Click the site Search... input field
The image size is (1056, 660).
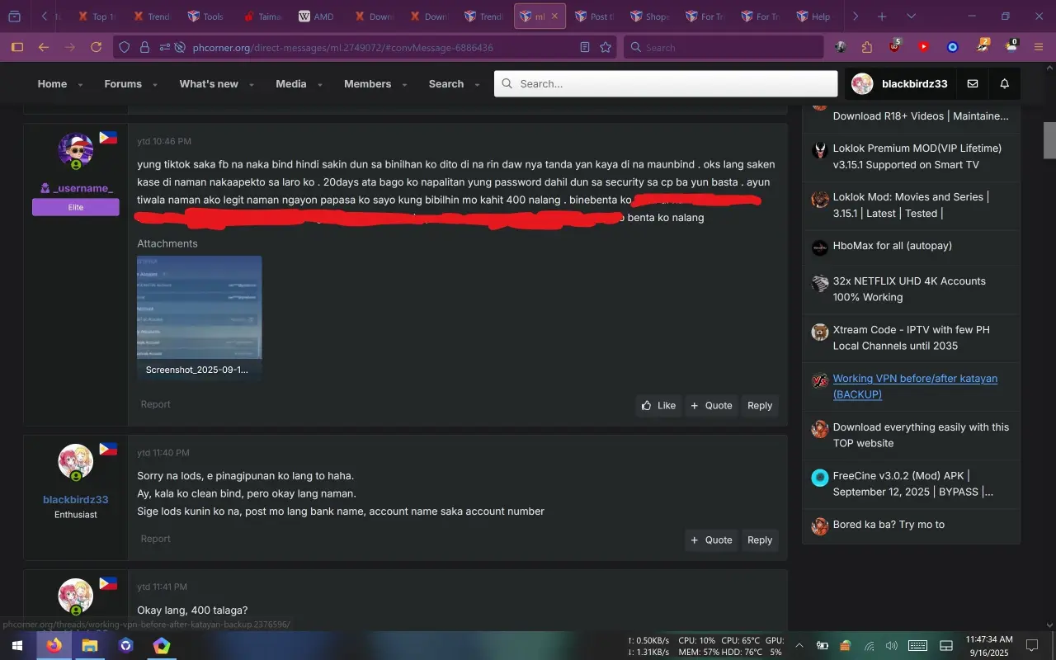pos(666,83)
